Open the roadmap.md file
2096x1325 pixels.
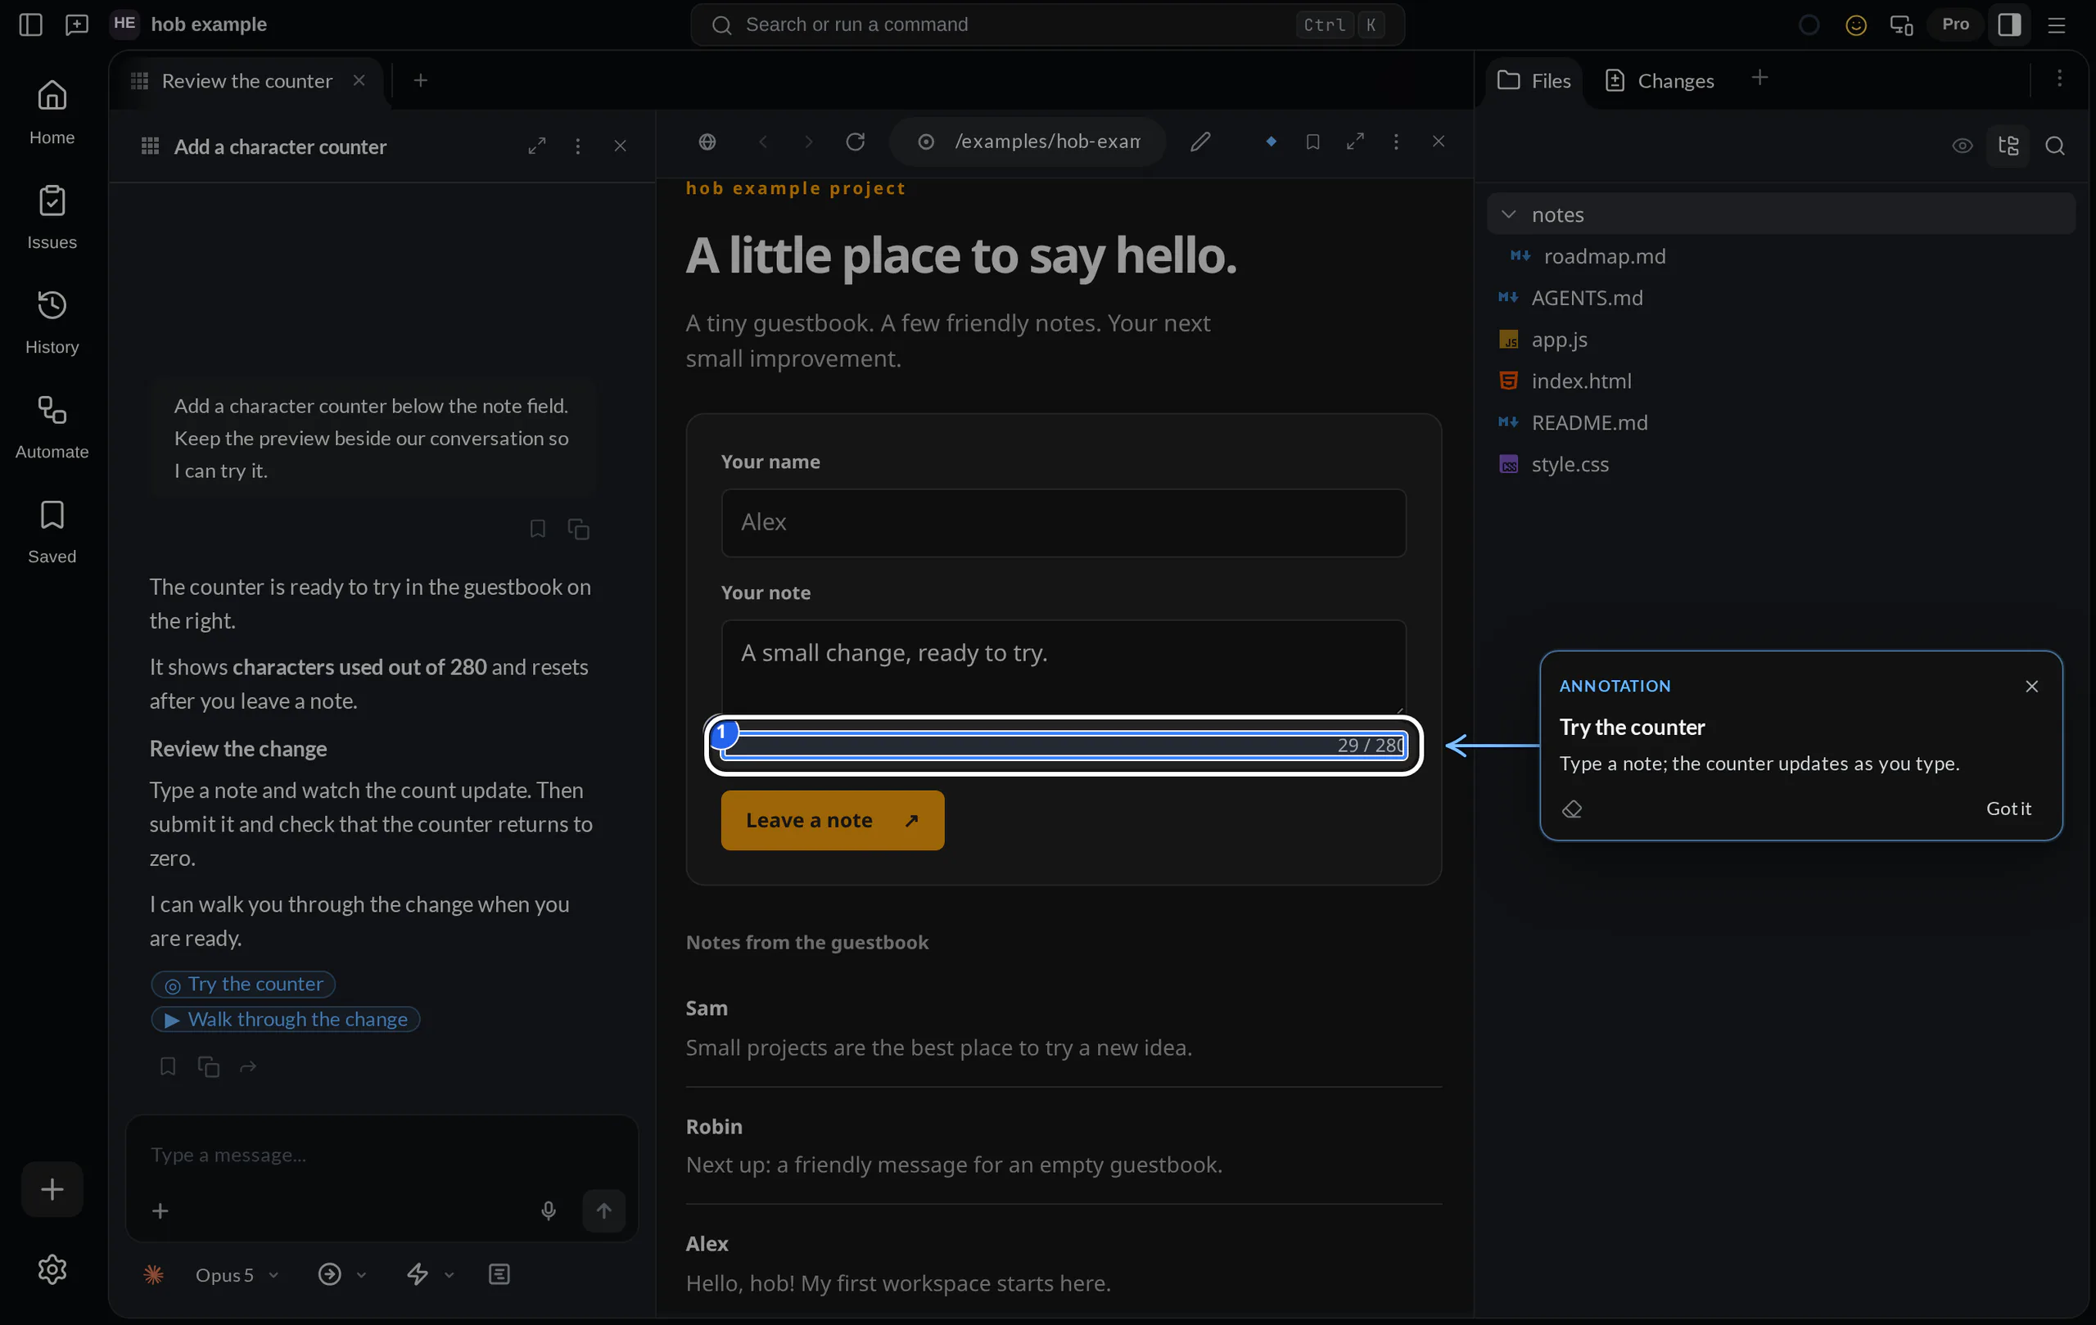pyautogui.click(x=1604, y=256)
